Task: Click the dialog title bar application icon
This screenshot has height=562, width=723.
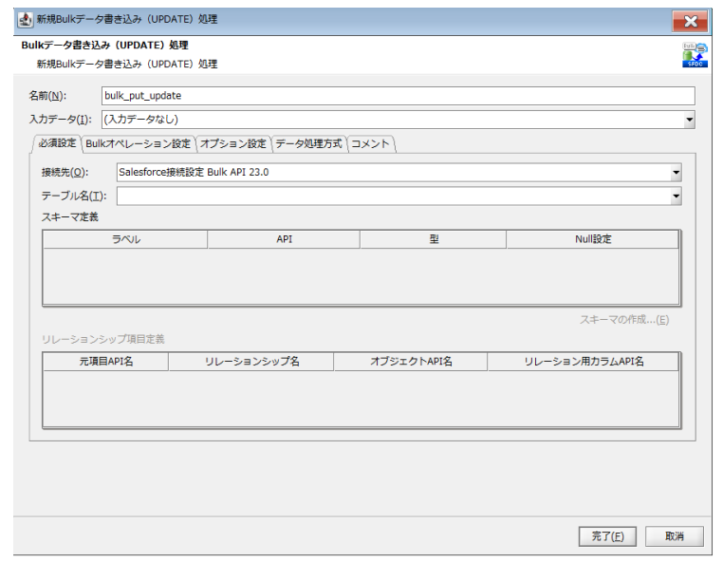Action: (x=26, y=20)
